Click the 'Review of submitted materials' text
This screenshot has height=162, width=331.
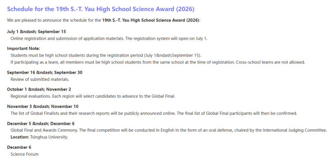(40, 79)
